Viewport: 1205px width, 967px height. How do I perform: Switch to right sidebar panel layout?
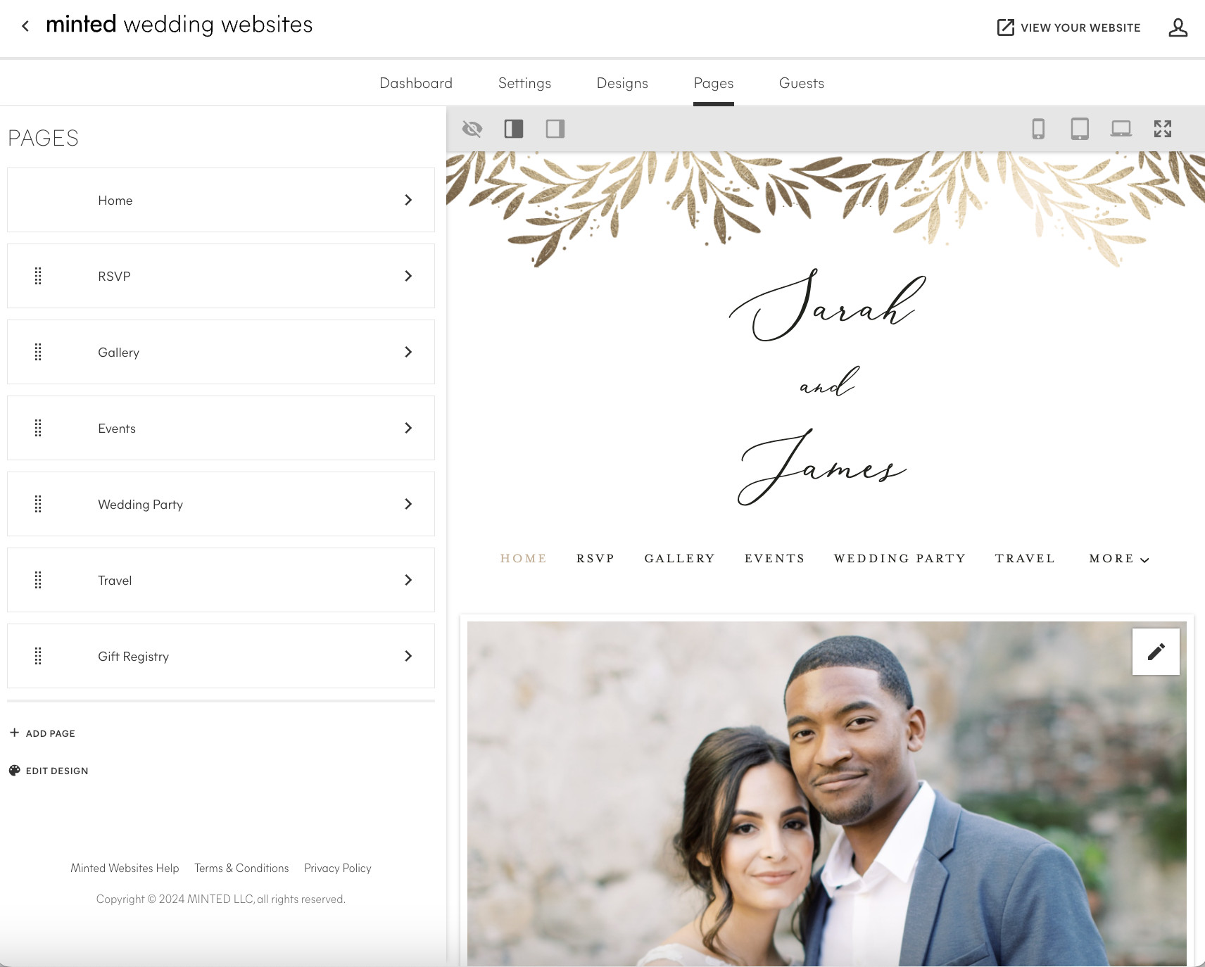point(555,129)
